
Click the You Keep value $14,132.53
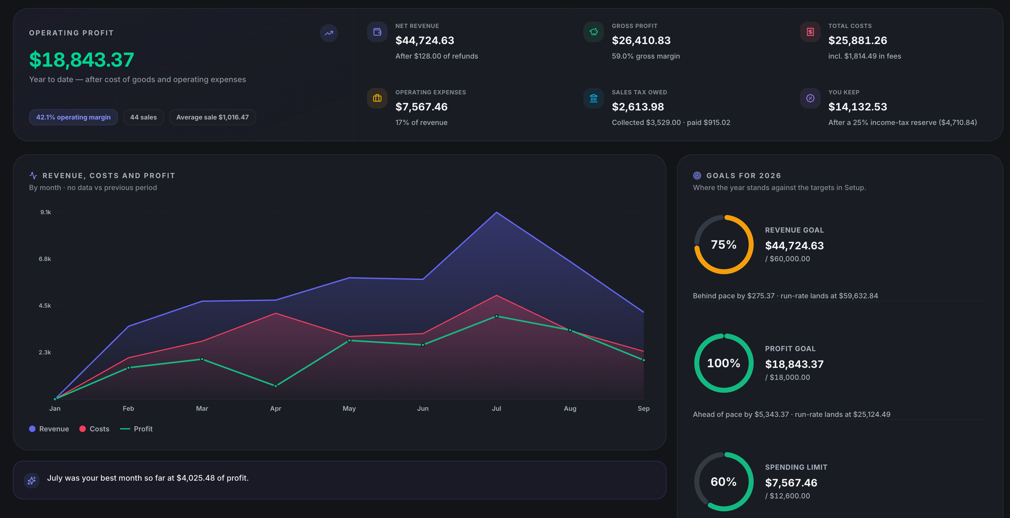[x=857, y=107]
